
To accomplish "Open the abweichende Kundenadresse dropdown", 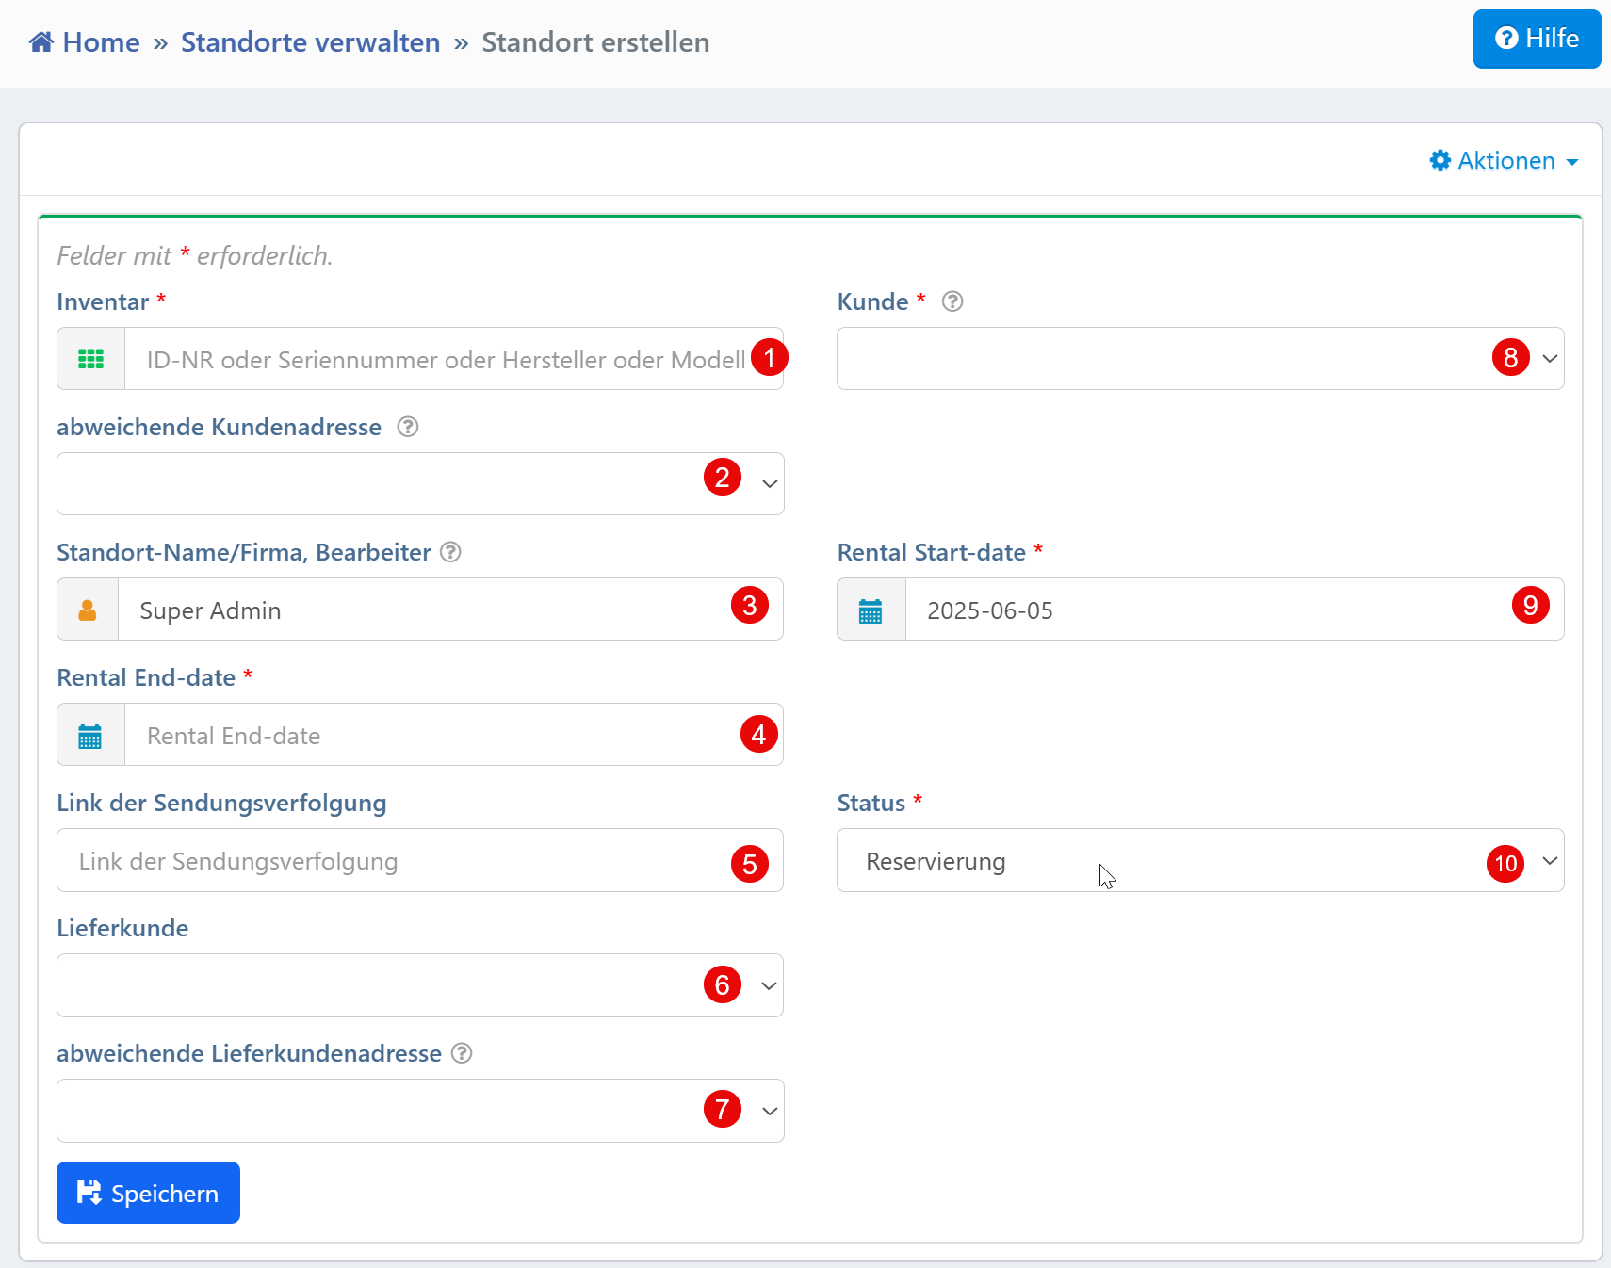I will 419,484.
